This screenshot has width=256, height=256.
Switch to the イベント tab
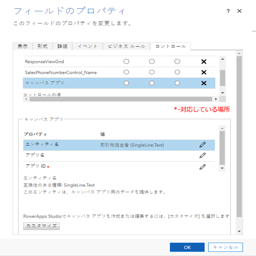[88, 46]
